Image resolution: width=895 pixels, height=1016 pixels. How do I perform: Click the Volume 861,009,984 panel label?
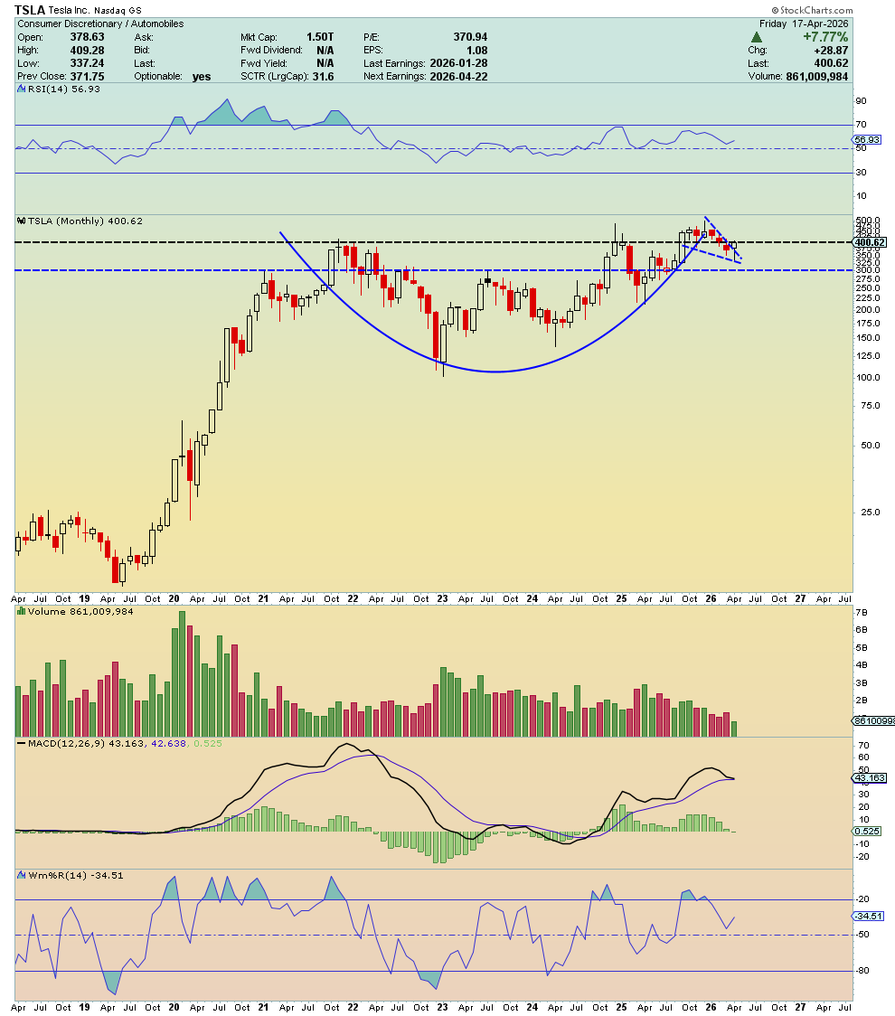[81, 612]
